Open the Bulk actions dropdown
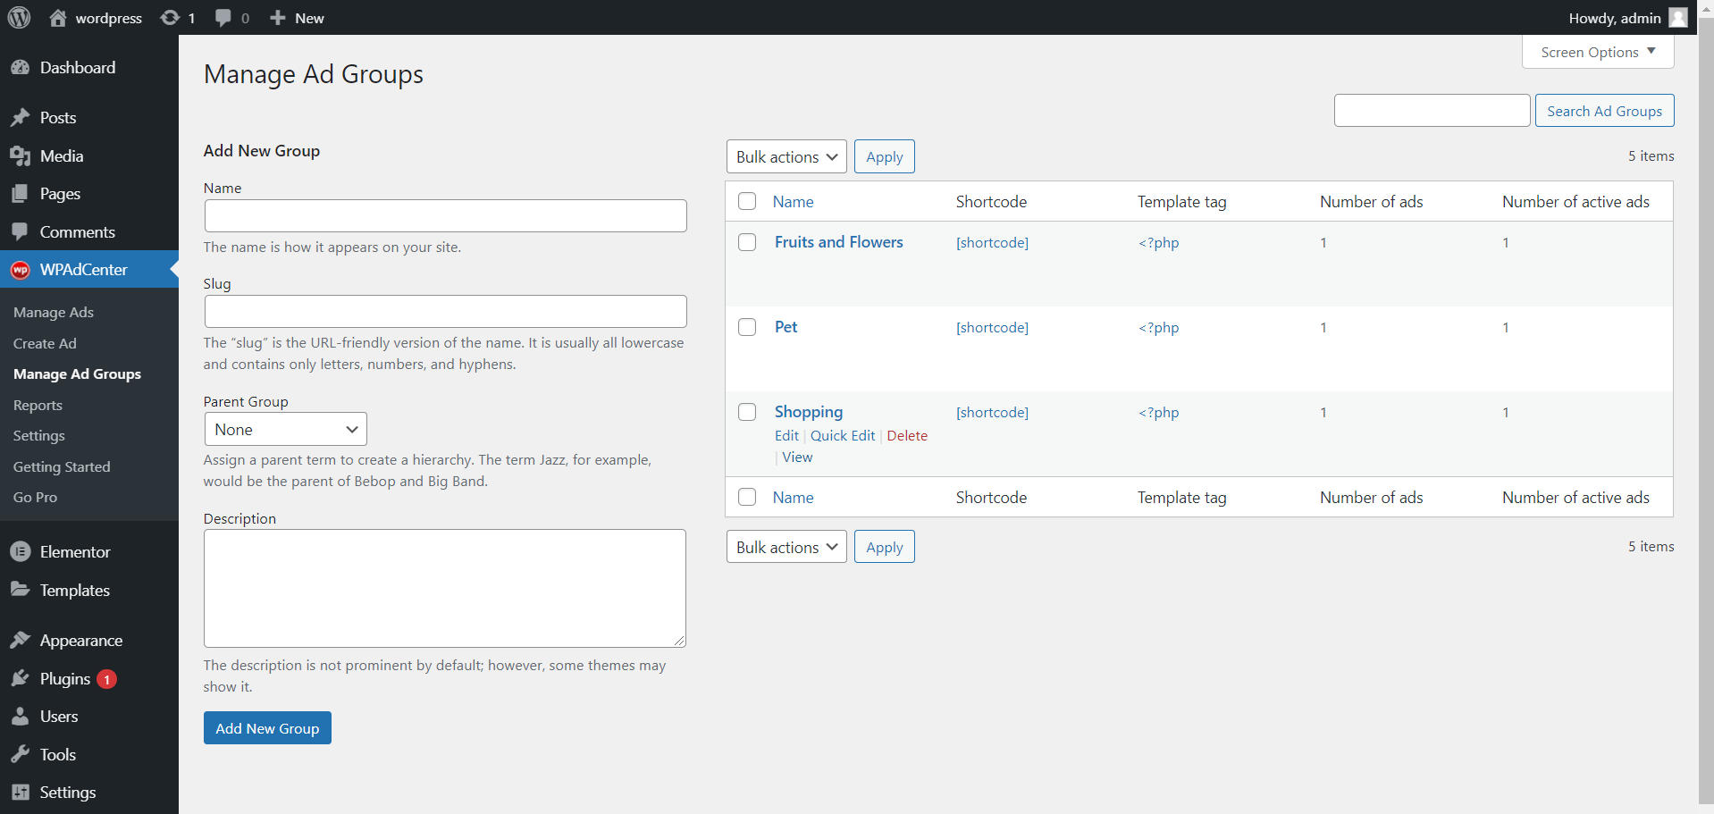Screen dimensions: 1714x814 [786, 155]
